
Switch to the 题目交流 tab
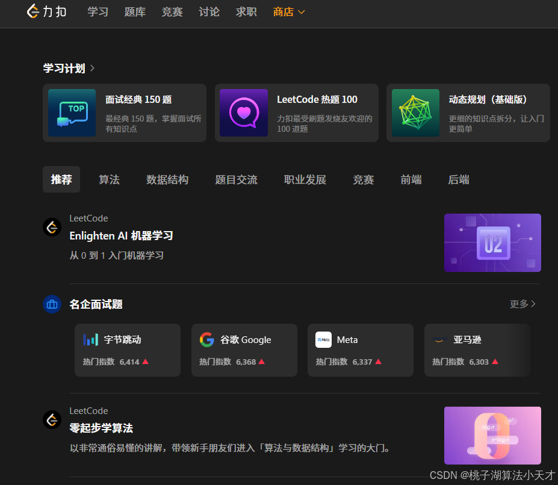(237, 179)
